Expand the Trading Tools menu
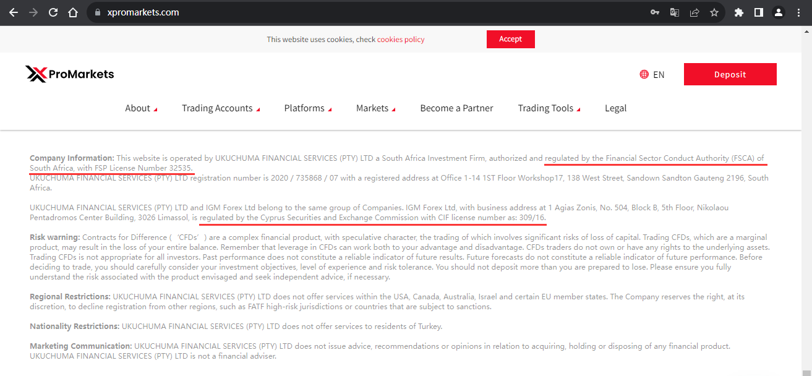 click(549, 108)
